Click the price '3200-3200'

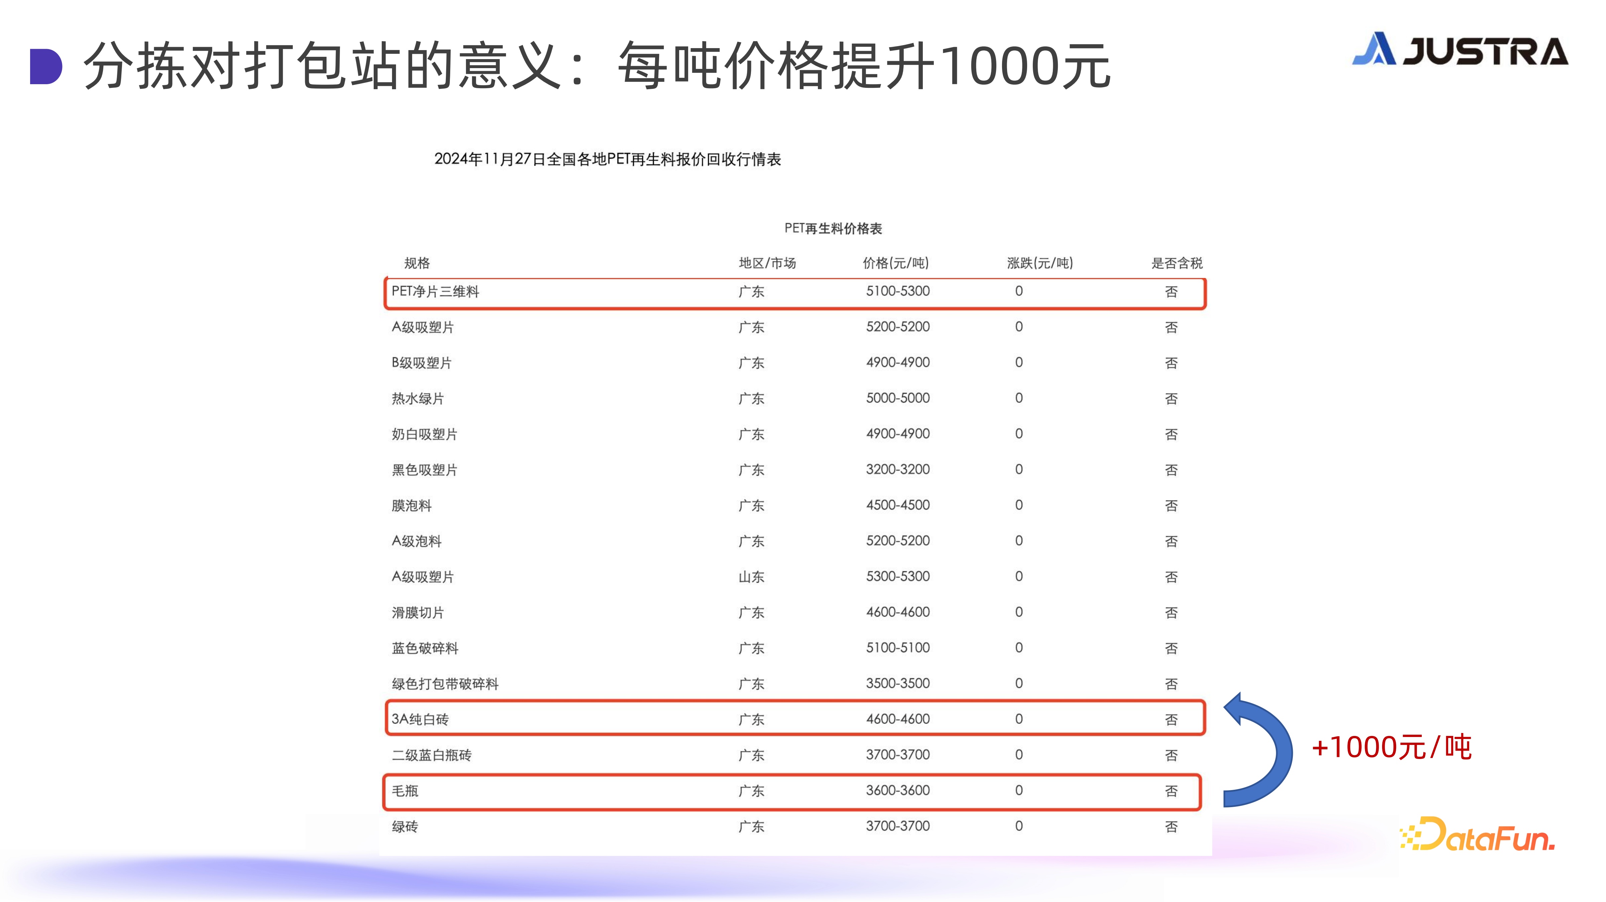(898, 469)
